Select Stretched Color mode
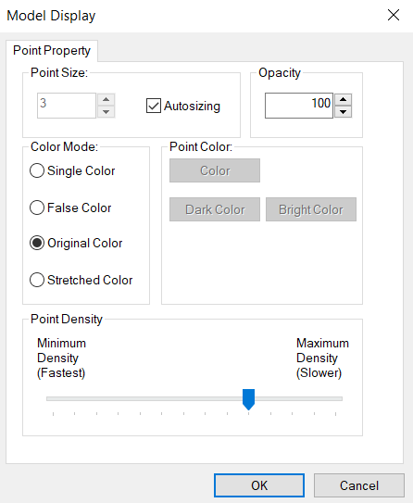 click(37, 280)
